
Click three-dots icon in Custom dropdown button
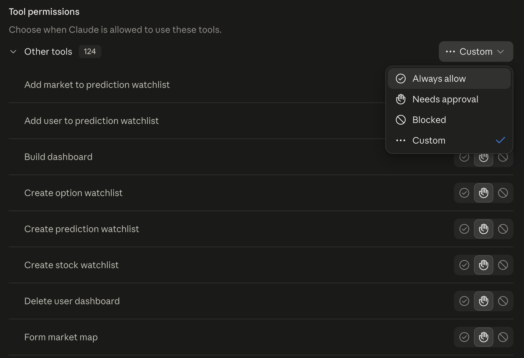pyautogui.click(x=450, y=52)
